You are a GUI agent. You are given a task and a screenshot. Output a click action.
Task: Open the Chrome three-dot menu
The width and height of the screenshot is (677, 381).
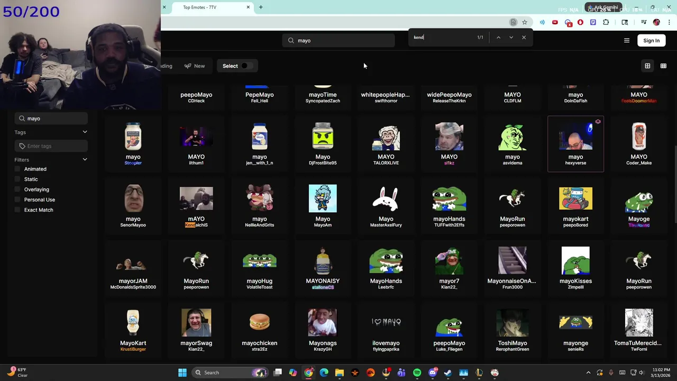670,22
